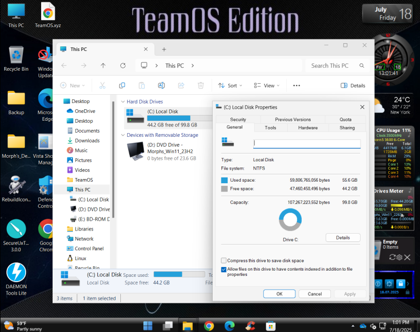Click the taskbar weather widget
This screenshot has width=420, height=332.
pos(23,326)
